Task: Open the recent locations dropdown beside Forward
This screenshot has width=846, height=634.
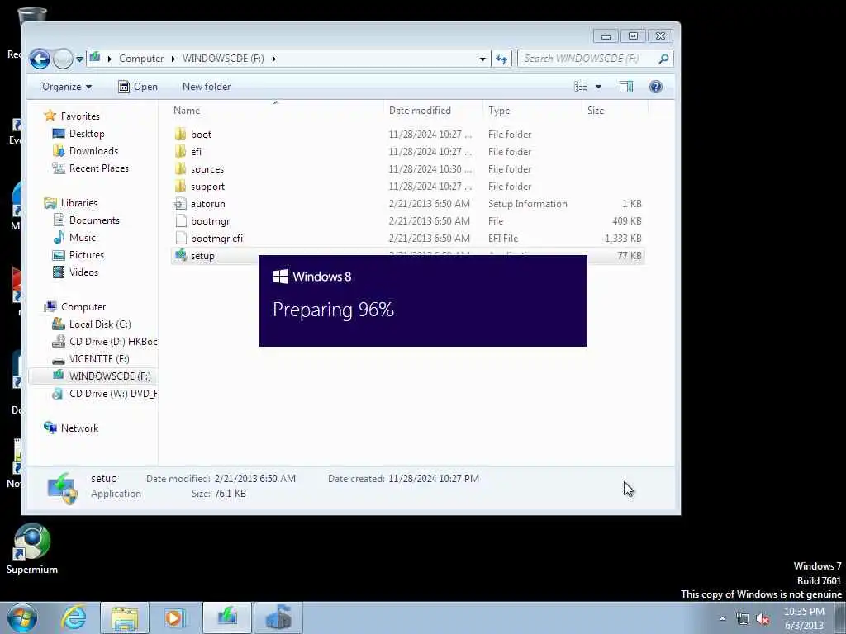Action: click(79, 59)
